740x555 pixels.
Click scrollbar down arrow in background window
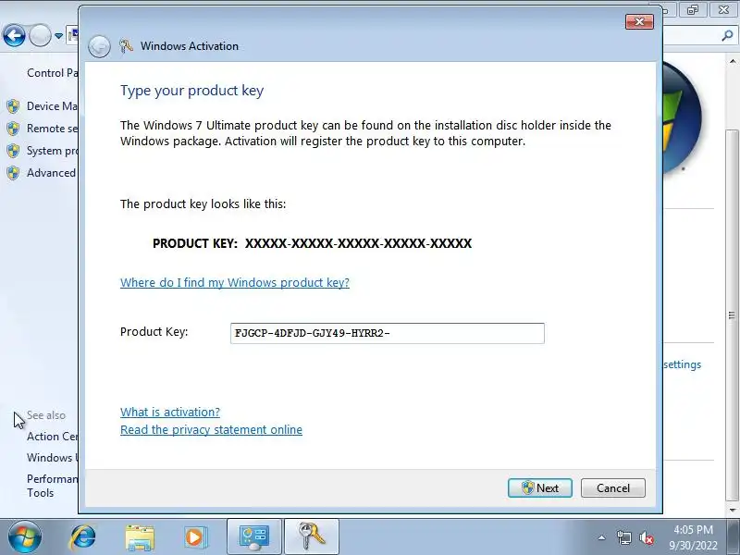click(733, 510)
